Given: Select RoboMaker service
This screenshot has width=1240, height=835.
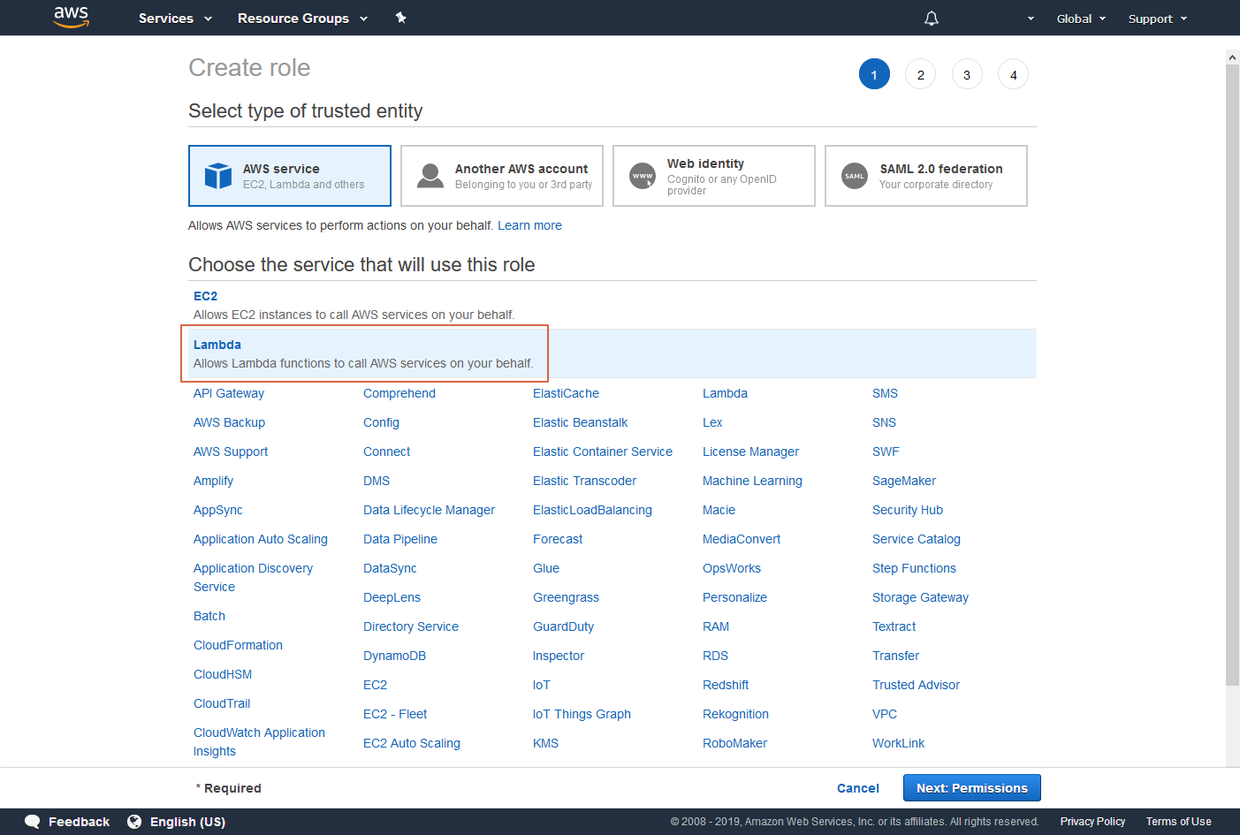Looking at the screenshot, I should [734, 743].
